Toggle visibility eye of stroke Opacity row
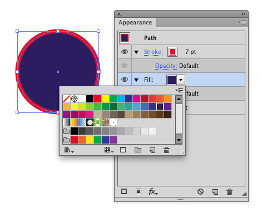 pos(125,66)
